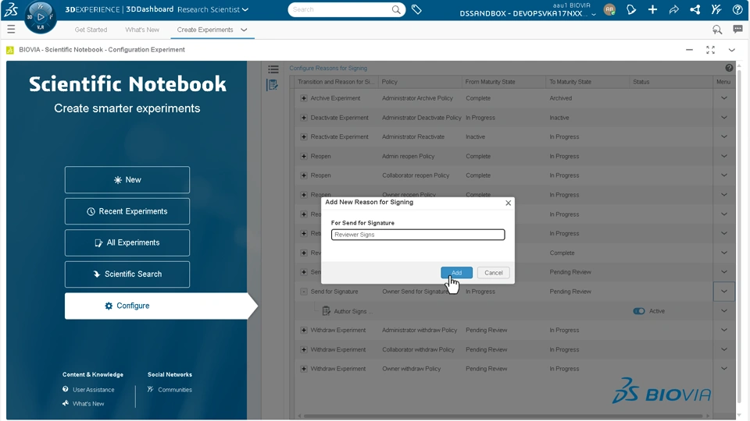Click the Author Signs document icon
Screen dimensions: 750x421
pos(327,311)
